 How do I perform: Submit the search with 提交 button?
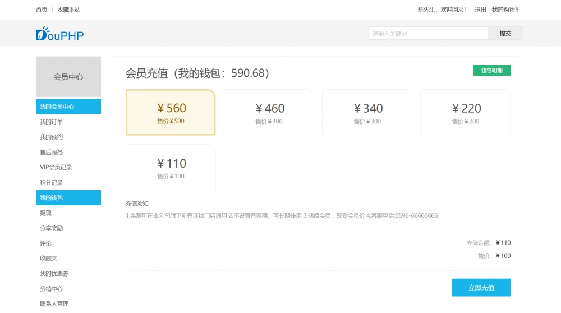point(505,33)
